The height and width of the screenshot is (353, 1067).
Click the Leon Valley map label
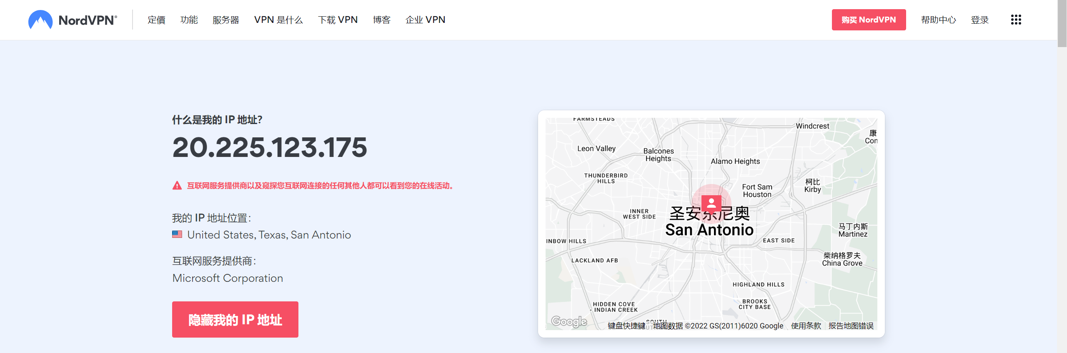pyautogui.click(x=596, y=149)
